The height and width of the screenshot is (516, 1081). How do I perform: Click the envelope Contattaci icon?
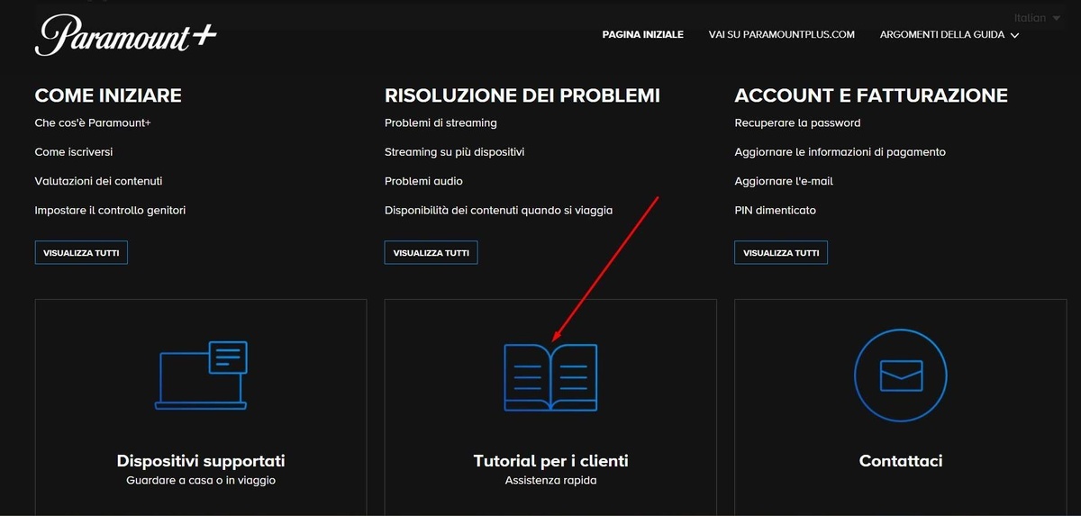900,375
